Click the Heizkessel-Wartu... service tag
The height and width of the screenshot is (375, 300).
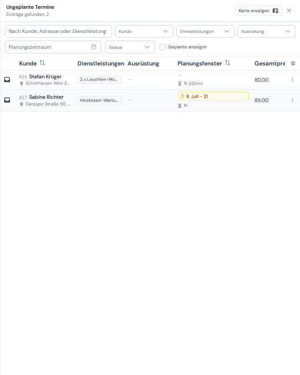click(99, 100)
